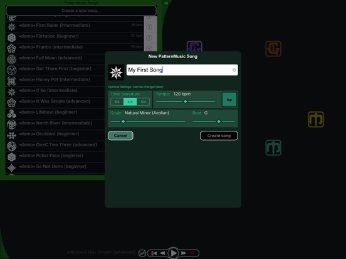This screenshot has width=346, height=259.
Task: Open the Lifeboat beginner demo song
Action: coord(55,114)
